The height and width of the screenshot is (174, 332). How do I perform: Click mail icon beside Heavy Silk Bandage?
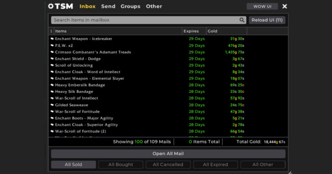pyautogui.click(x=52, y=92)
